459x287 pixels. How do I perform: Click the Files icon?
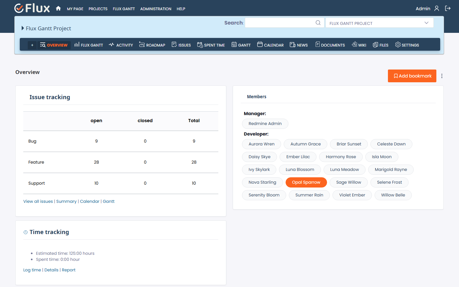pyautogui.click(x=375, y=45)
